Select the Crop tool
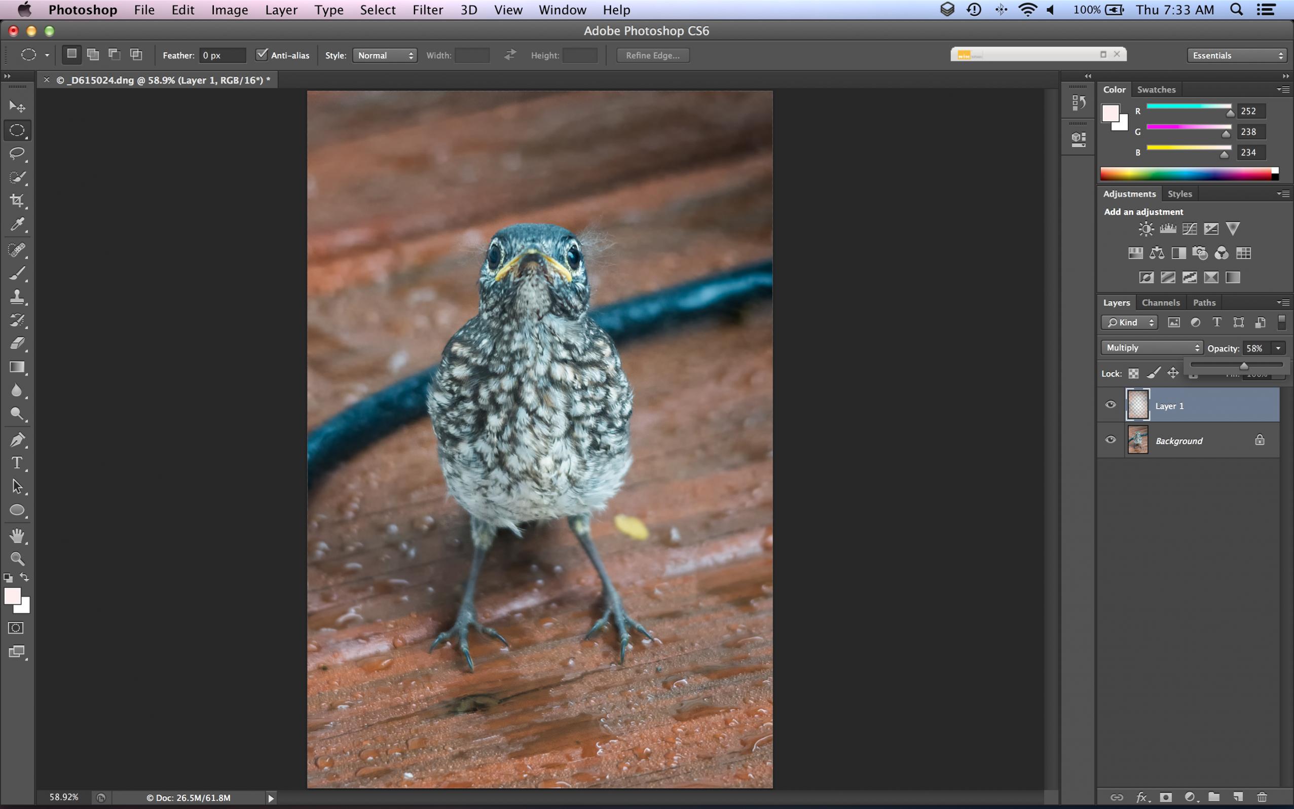Image resolution: width=1294 pixels, height=809 pixels. tap(17, 201)
